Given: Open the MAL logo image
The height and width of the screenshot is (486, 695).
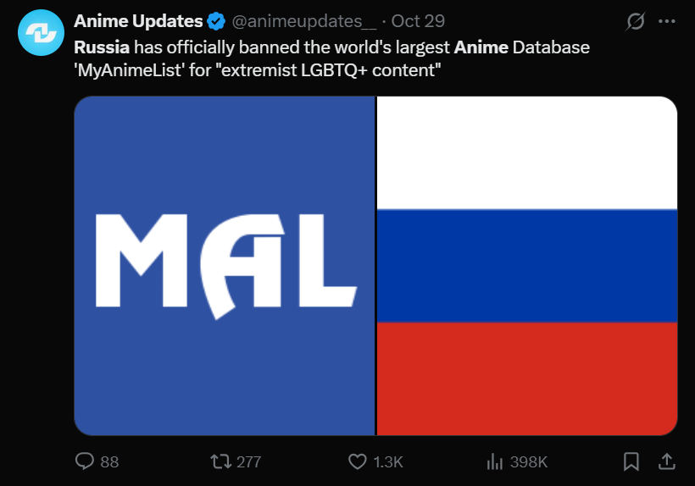Looking at the screenshot, I should click(x=225, y=265).
